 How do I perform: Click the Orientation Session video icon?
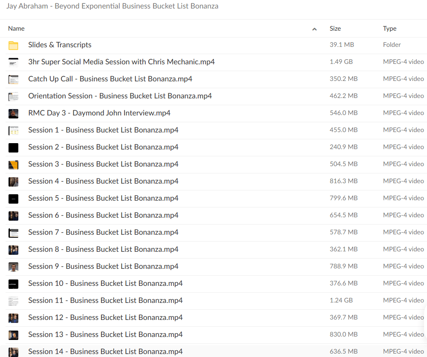pyautogui.click(x=13, y=96)
